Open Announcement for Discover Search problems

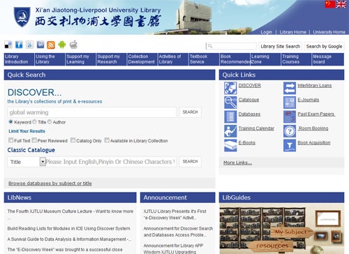pos(178,232)
